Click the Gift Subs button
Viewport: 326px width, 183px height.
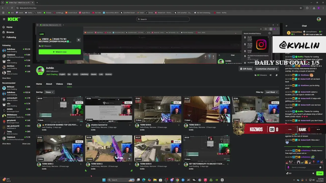[246, 69]
